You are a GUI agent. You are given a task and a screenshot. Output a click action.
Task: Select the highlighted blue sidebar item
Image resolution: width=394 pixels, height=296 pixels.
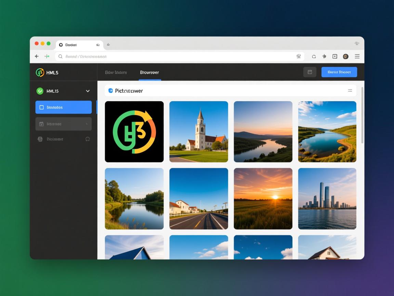coord(64,107)
